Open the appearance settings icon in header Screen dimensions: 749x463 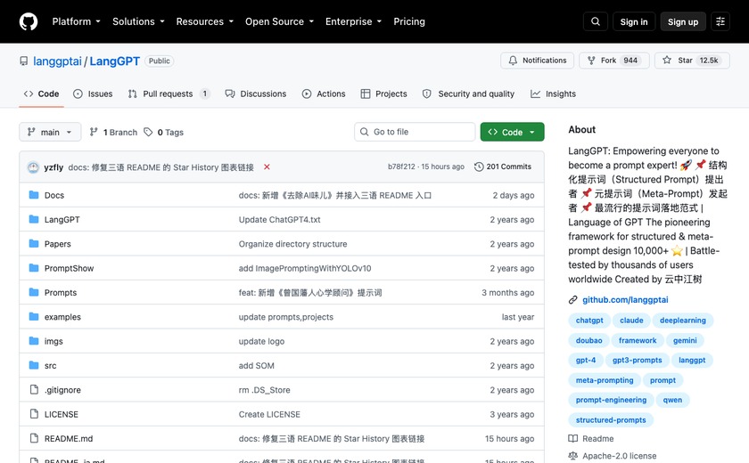[x=720, y=21]
